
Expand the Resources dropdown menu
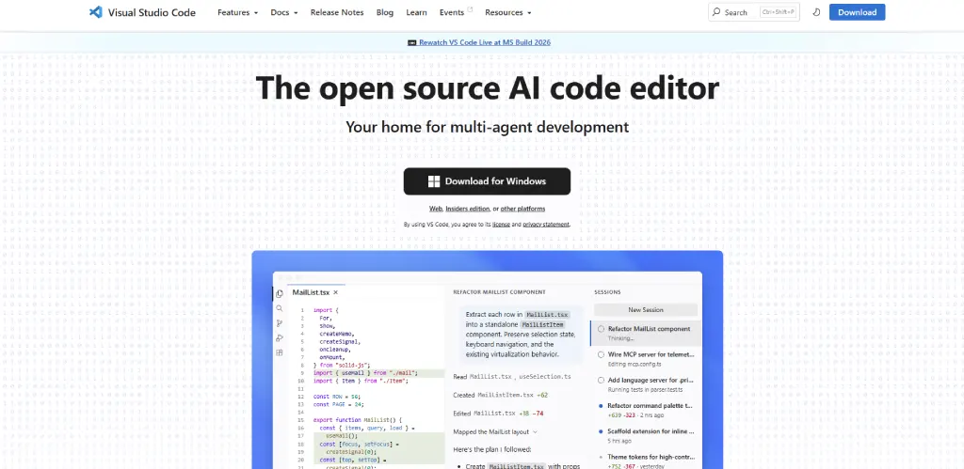[x=507, y=12]
